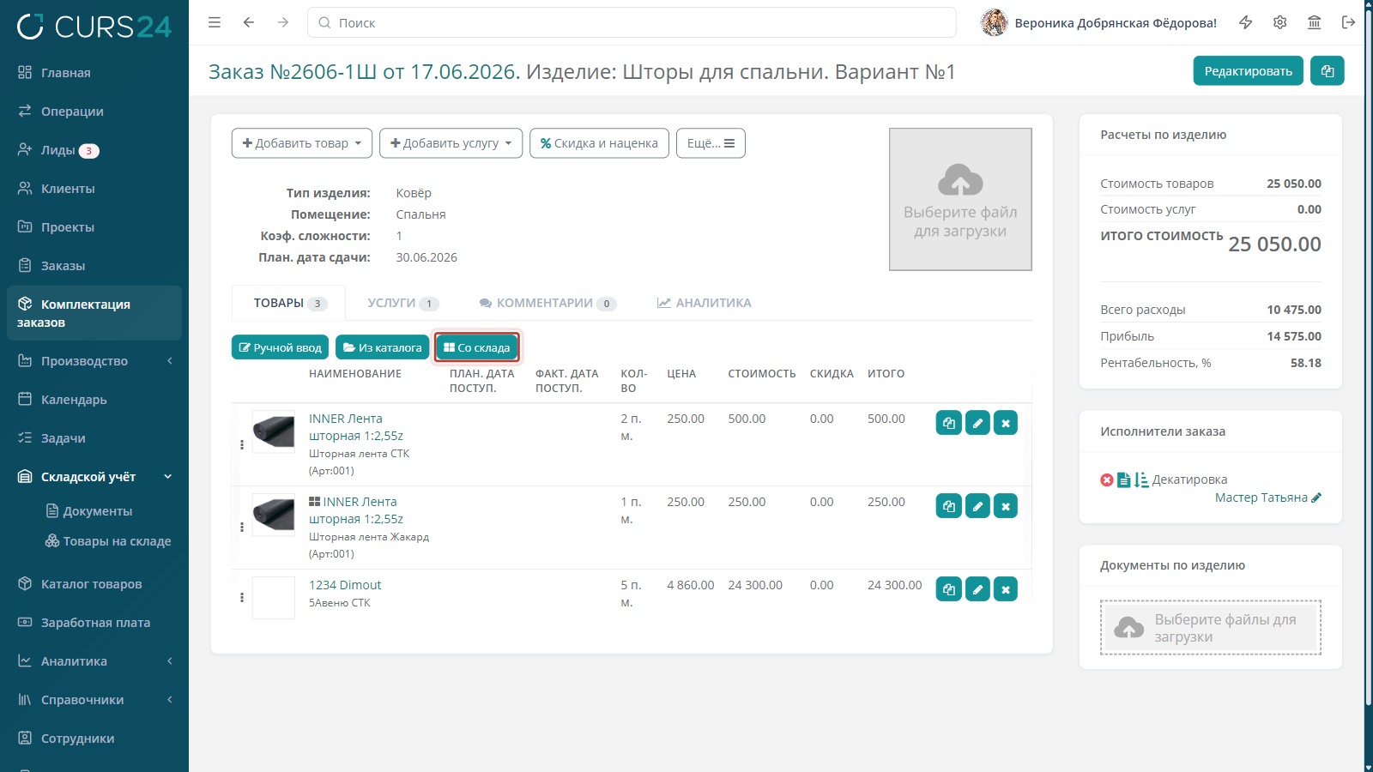Open document icon next to Декатировка

1123,480
